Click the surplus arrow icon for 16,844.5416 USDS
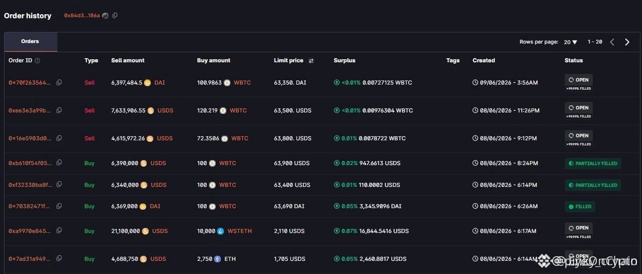 (x=336, y=231)
